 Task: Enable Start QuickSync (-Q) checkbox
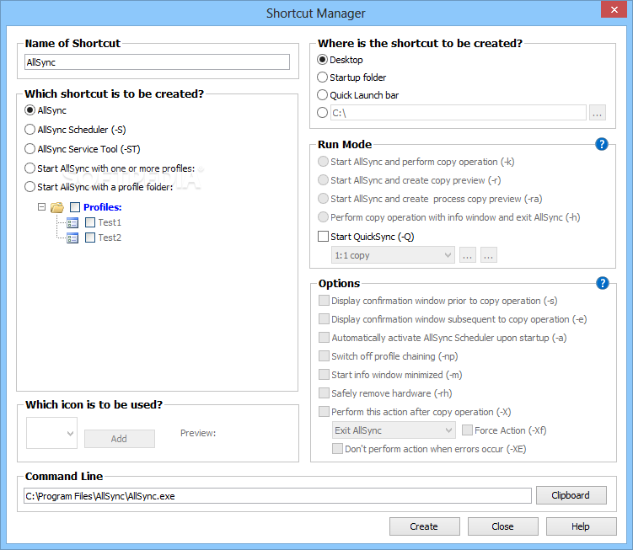coord(324,237)
